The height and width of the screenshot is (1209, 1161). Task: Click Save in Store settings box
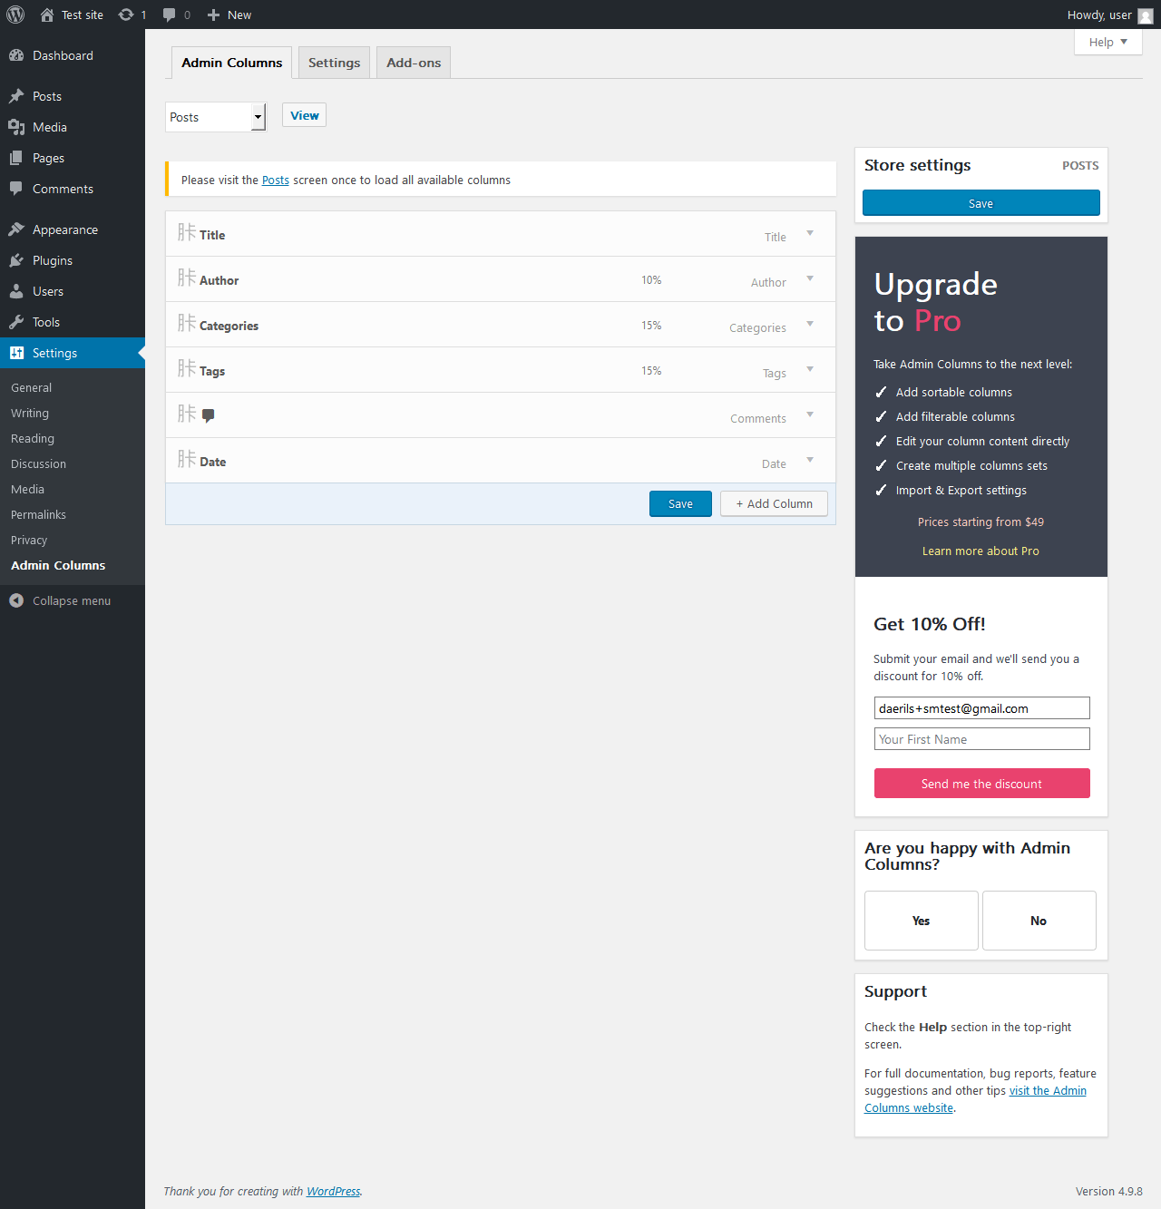pyautogui.click(x=981, y=203)
